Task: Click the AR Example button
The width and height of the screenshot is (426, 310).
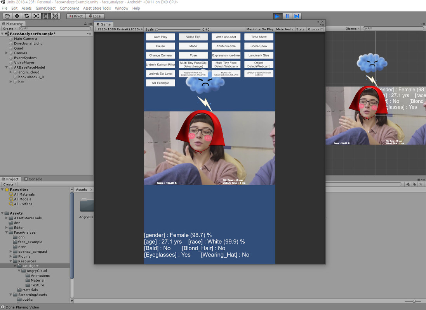Action: pos(160,83)
